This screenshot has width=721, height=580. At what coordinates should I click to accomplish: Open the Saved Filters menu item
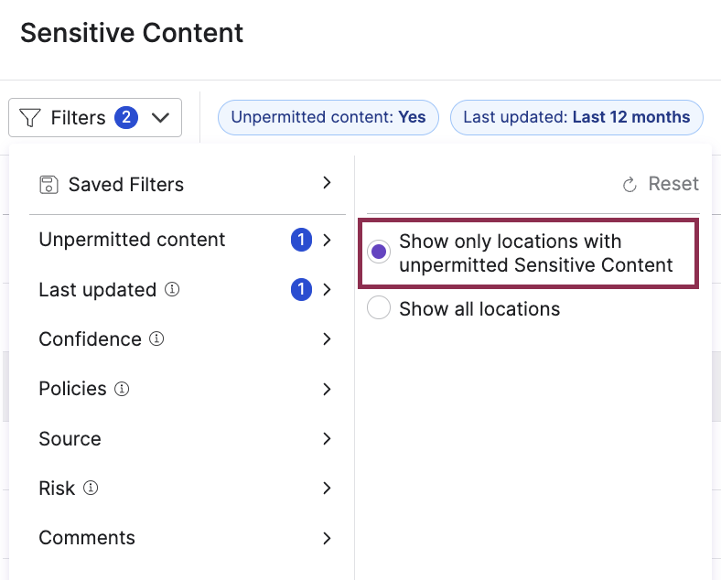click(188, 184)
